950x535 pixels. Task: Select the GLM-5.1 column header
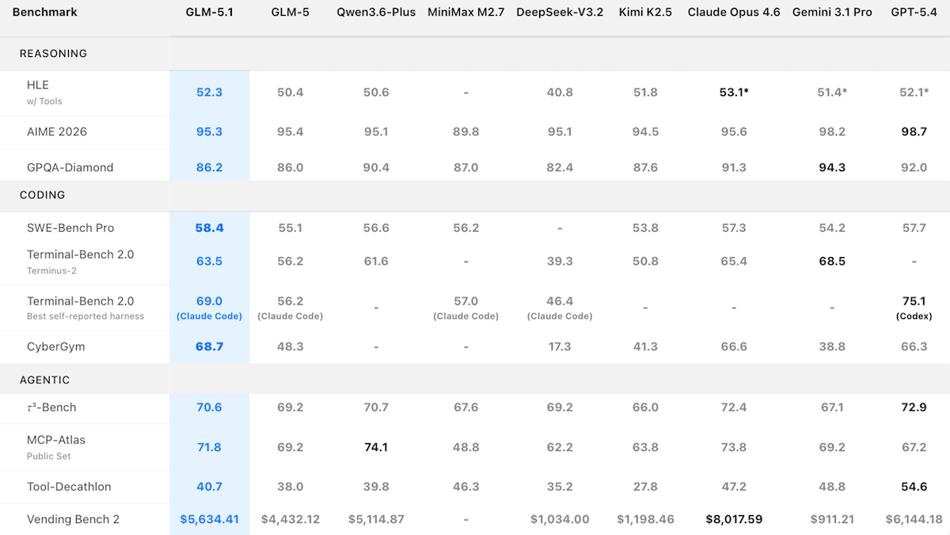208,12
